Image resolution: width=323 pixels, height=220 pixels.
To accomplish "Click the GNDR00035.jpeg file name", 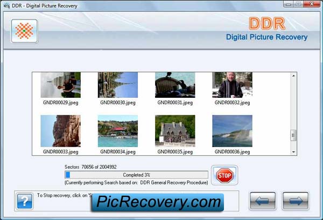I will [175, 152].
